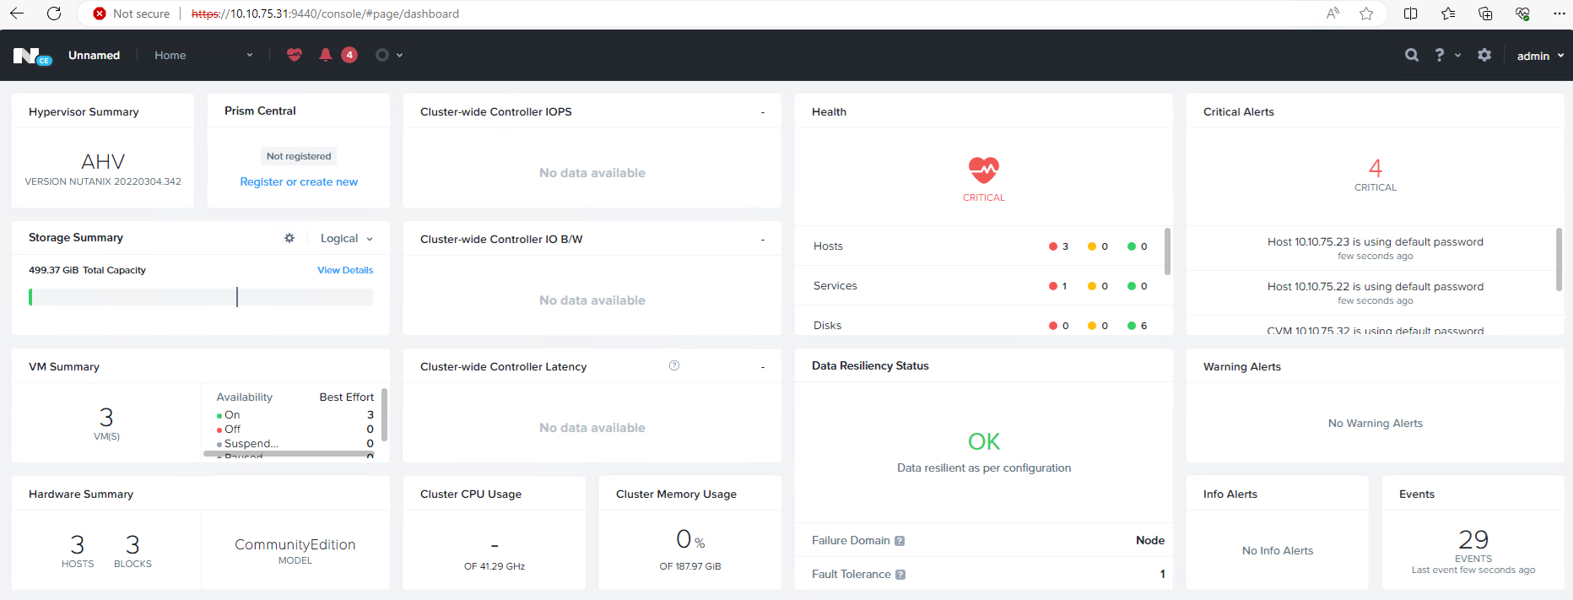Click the Failure Domain help icon
This screenshot has height=600, width=1573.
pyautogui.click(x=900, y=541)
